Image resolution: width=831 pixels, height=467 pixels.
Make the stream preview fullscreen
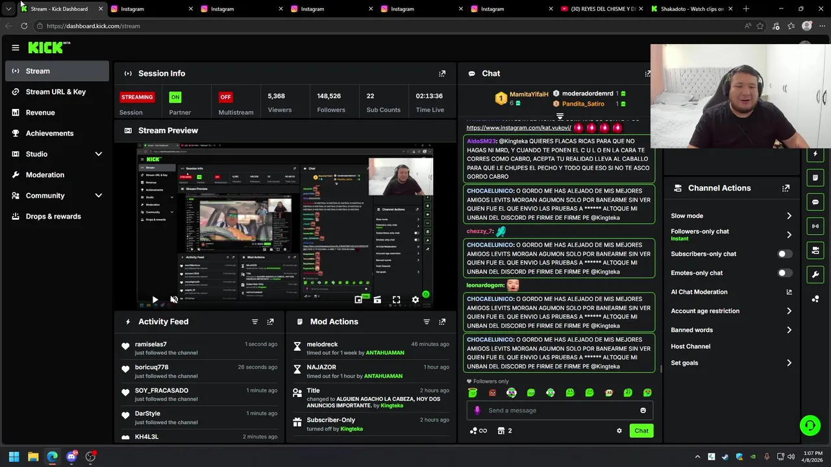[x=396, y=300]
